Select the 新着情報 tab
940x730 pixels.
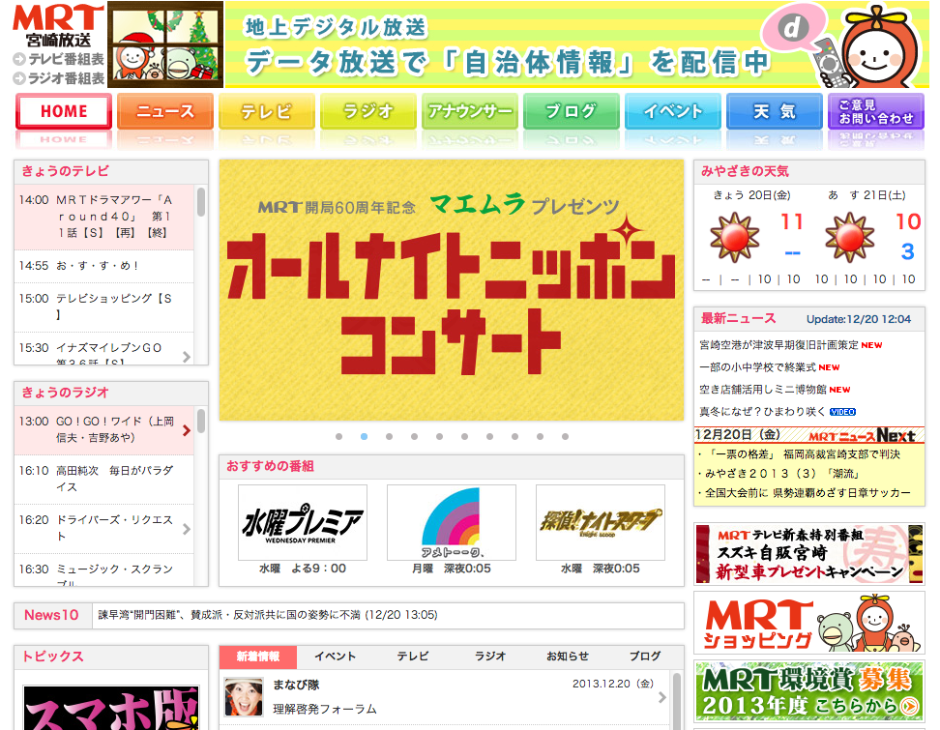coord(258,657)
